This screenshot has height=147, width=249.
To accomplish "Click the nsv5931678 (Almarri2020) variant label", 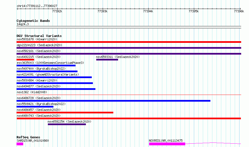I will (x=37, y=39).
